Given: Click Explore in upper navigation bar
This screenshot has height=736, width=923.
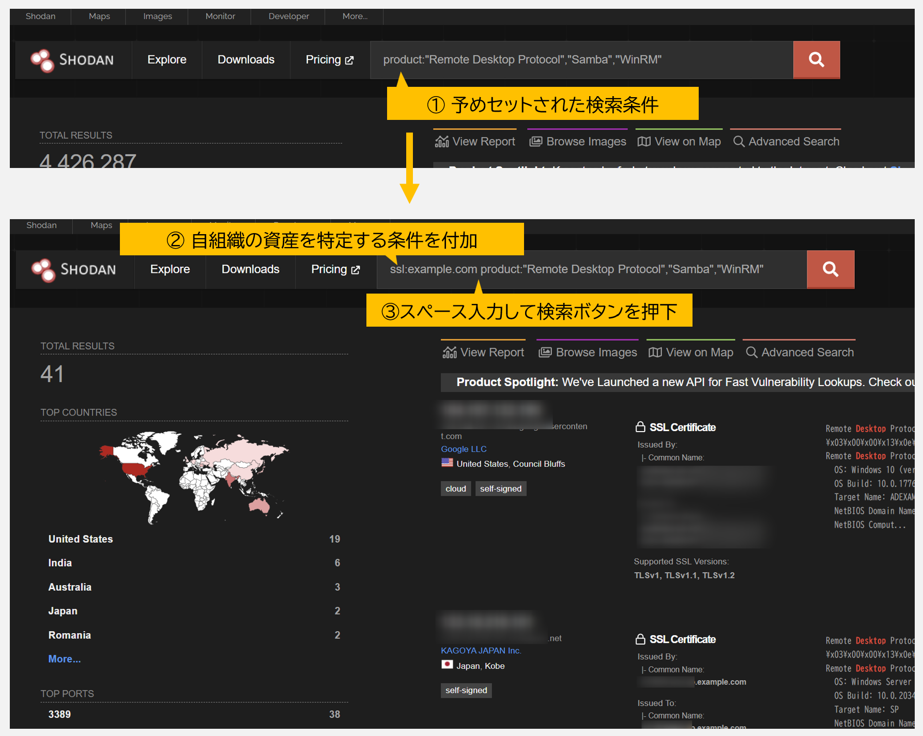Looking at the screenshot, I should (167, 60).
